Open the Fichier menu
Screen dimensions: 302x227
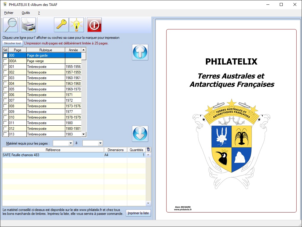(x=9, y=13)
